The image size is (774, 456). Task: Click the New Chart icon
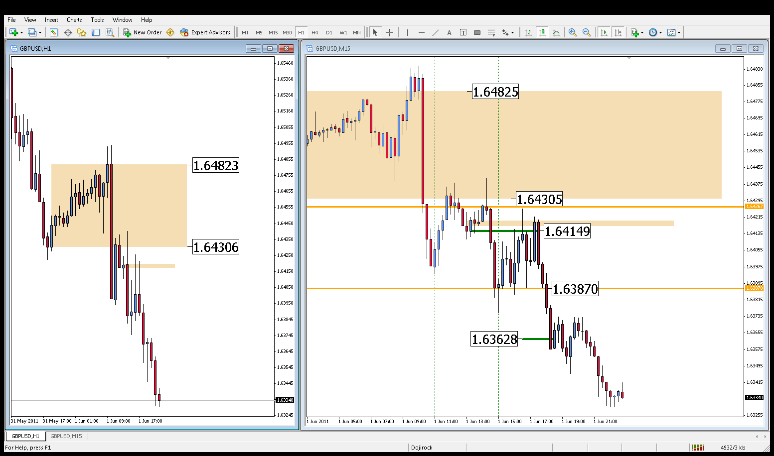point(13,32)
